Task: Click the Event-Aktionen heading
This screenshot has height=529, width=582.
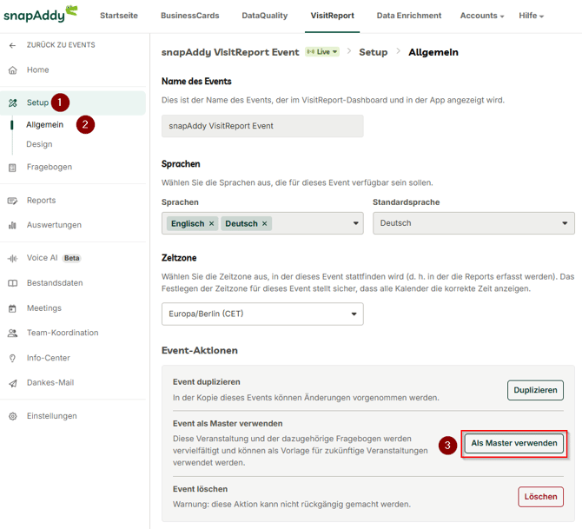Action: (200, 350)
